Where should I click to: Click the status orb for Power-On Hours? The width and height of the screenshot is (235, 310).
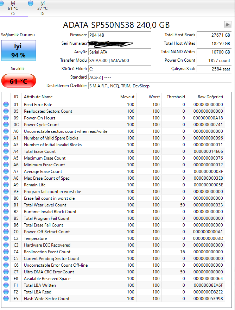click(6, 118)
